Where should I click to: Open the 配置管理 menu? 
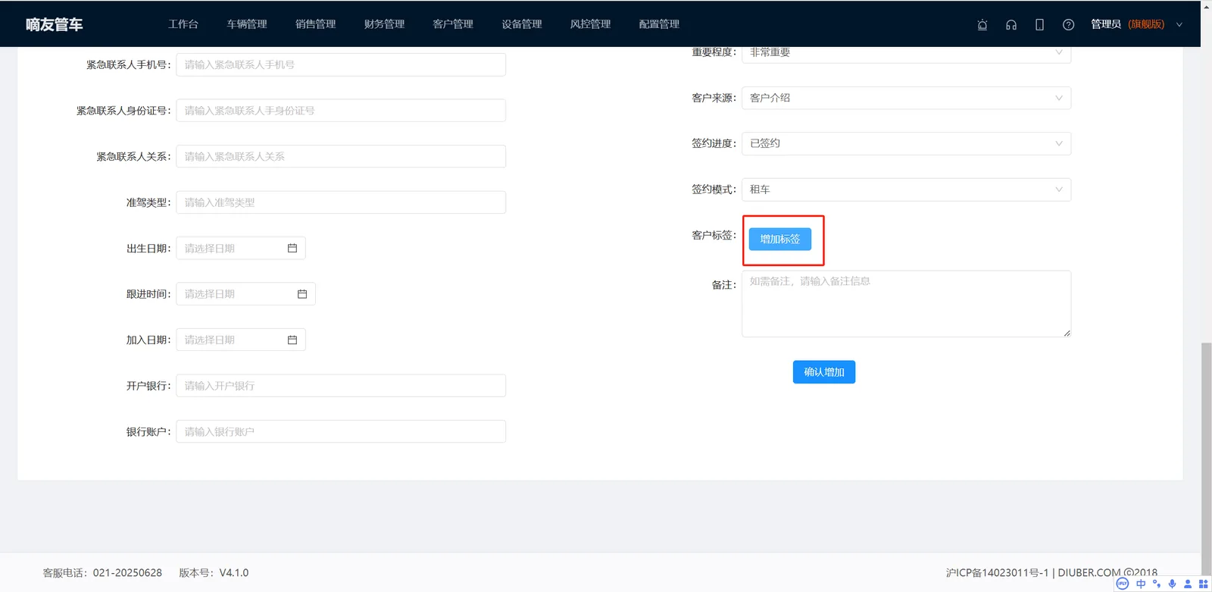click(x=659, y=24)
